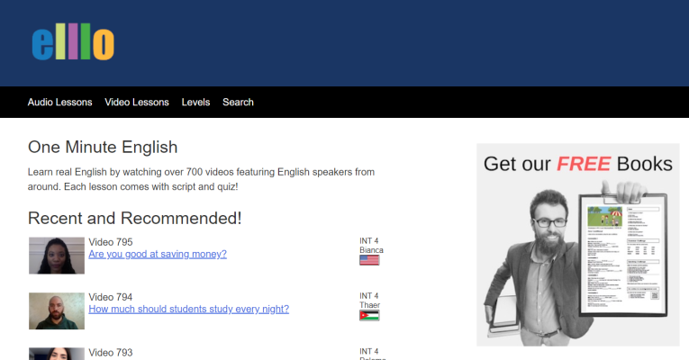
Task: Open the Audio Lessons menu item
Action: [x=59, y=103]
